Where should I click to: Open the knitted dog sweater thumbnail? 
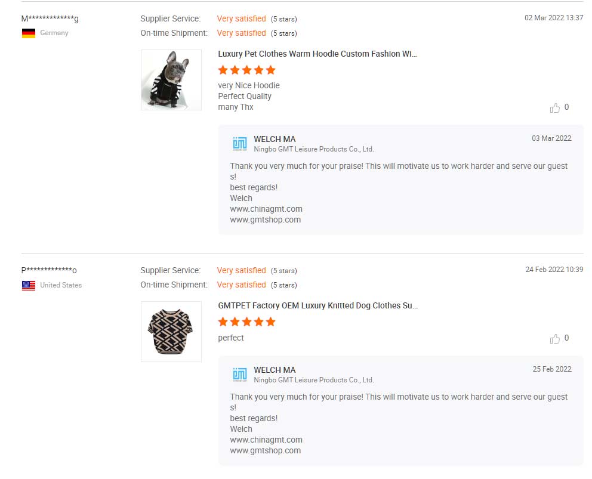point(171,332)
